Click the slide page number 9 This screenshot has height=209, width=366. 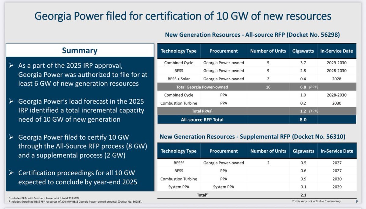point(357,201)
